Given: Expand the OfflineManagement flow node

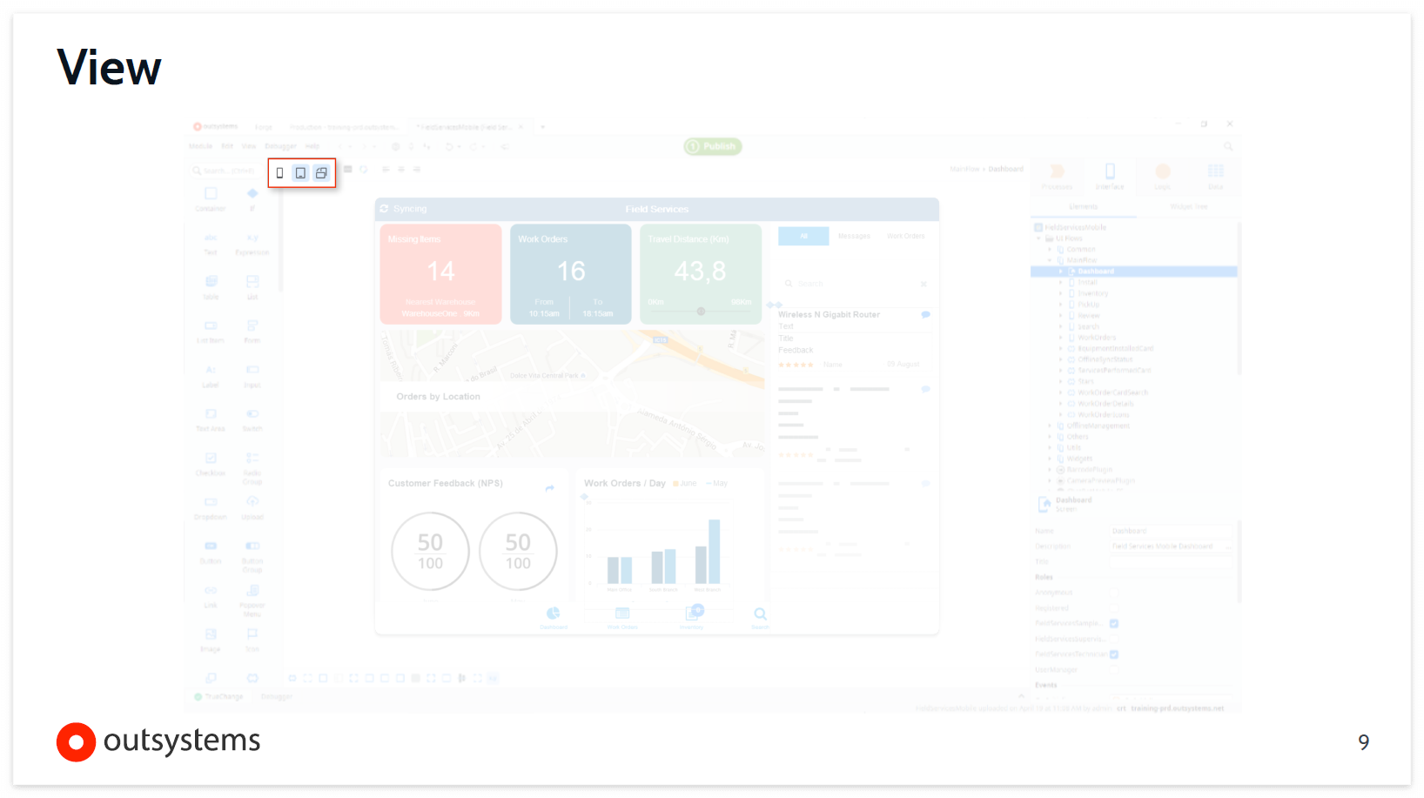Looking at the screenshot, I should pos(1050,426).
